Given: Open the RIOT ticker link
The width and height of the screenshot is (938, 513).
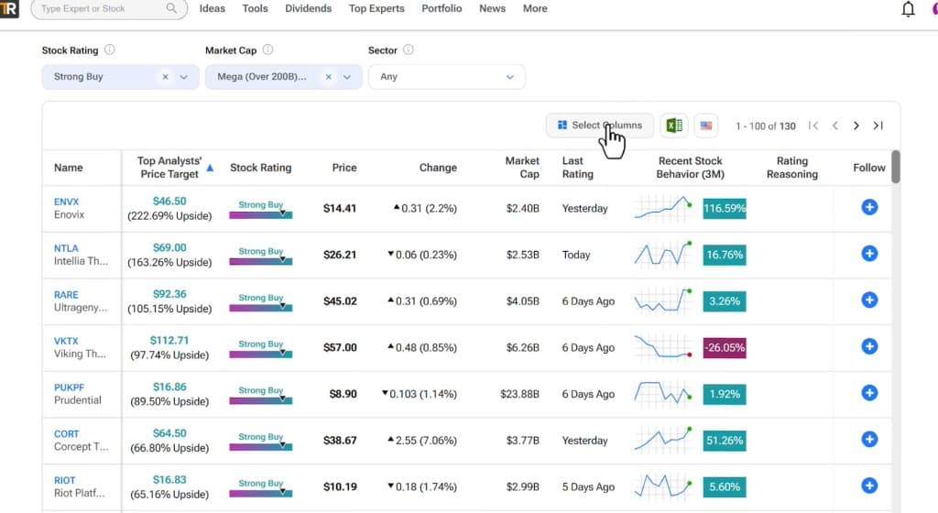Looking at the screenshot, I should (65, 480).
